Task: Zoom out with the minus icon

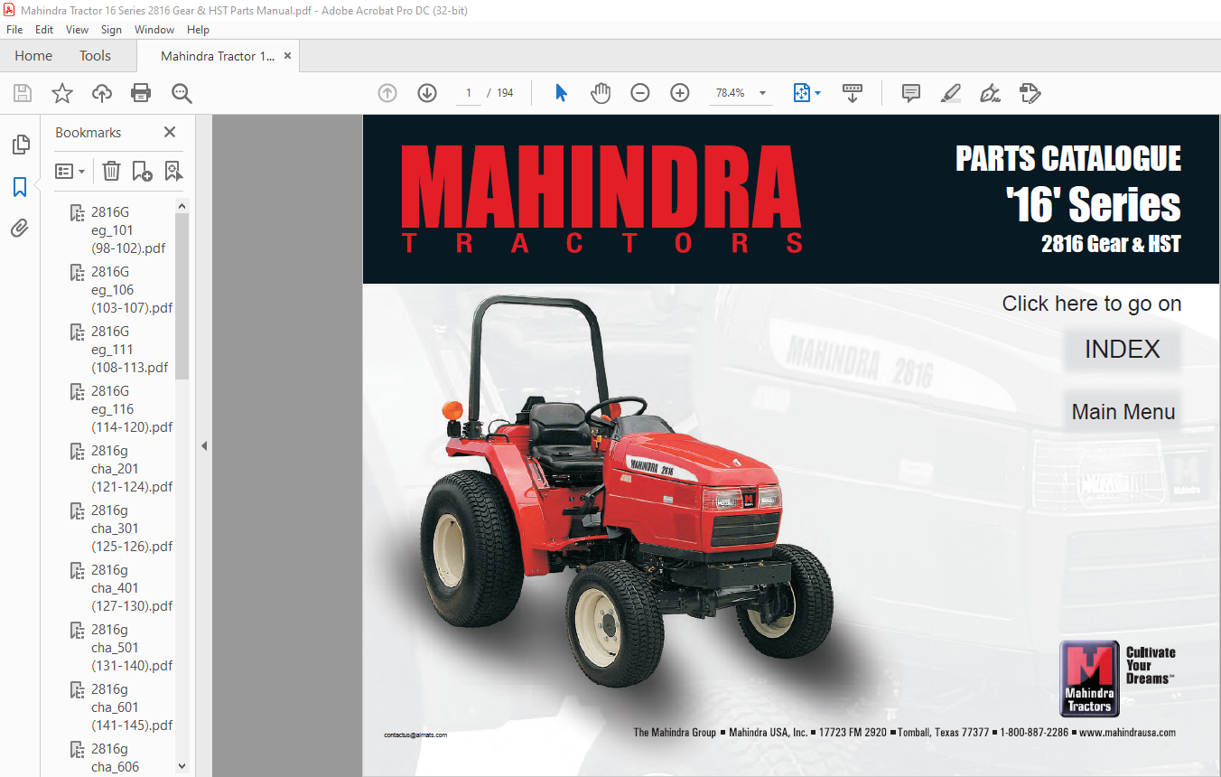Action: (x=640, y=93)
